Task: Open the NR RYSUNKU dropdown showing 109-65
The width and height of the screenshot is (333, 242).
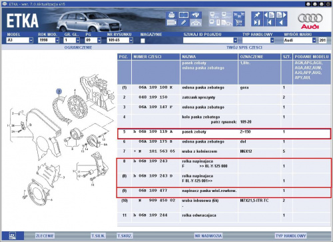Action: point(131,40)
